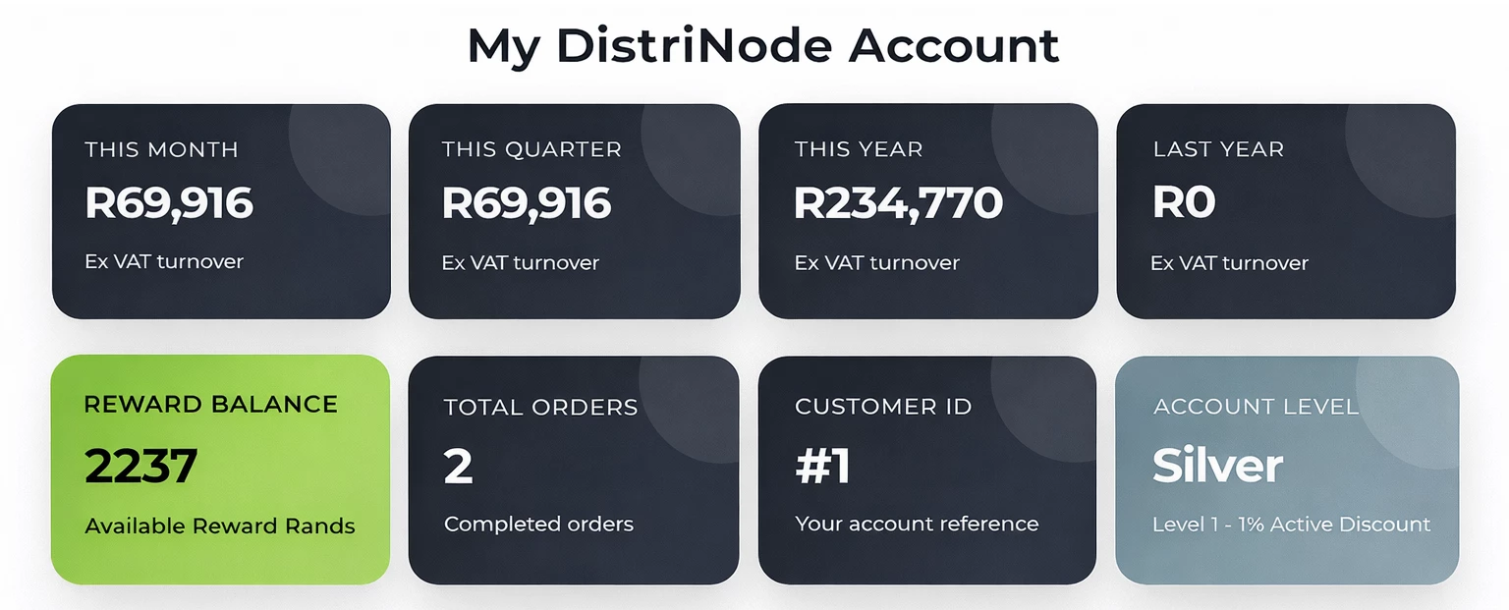Click the This Month turnover card

pos(221,211)
